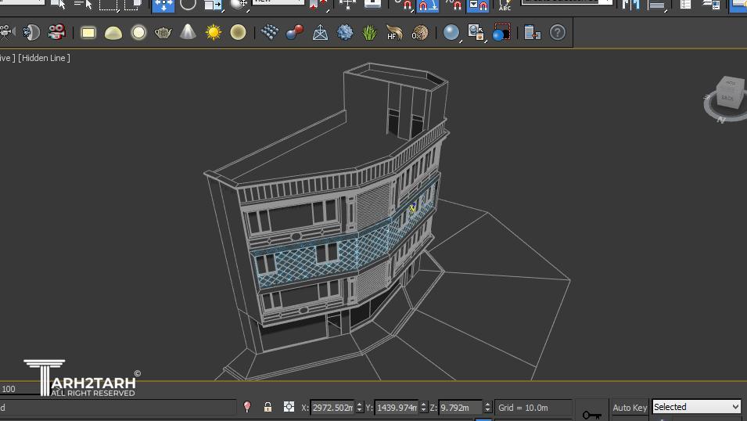The height and width of the screenshot is (421, 747).
Task: Click the help question mark icon
Action: (557, 32)
